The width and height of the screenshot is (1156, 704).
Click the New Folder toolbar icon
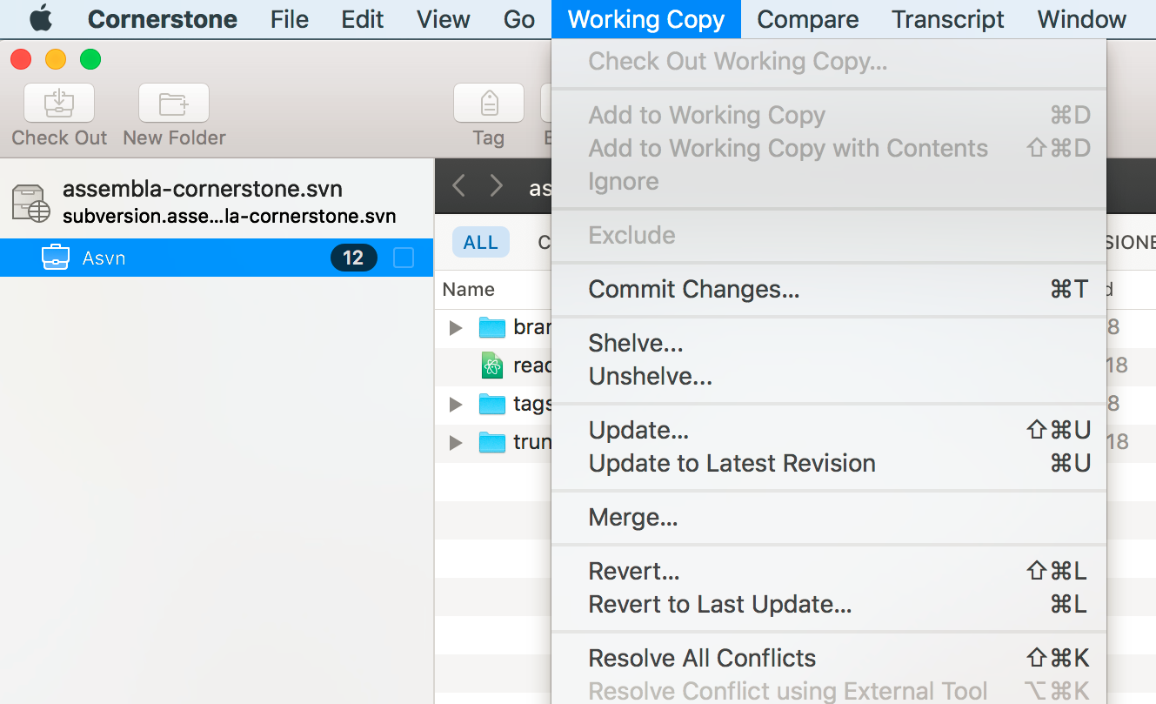pyautogui.click(x=174, y=104)
